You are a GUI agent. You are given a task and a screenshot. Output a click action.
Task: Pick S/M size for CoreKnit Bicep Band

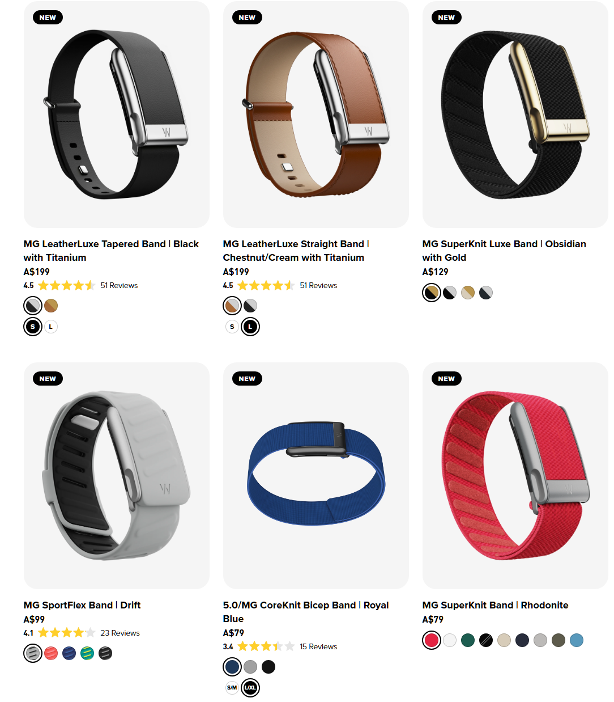(x=232, y=688)
